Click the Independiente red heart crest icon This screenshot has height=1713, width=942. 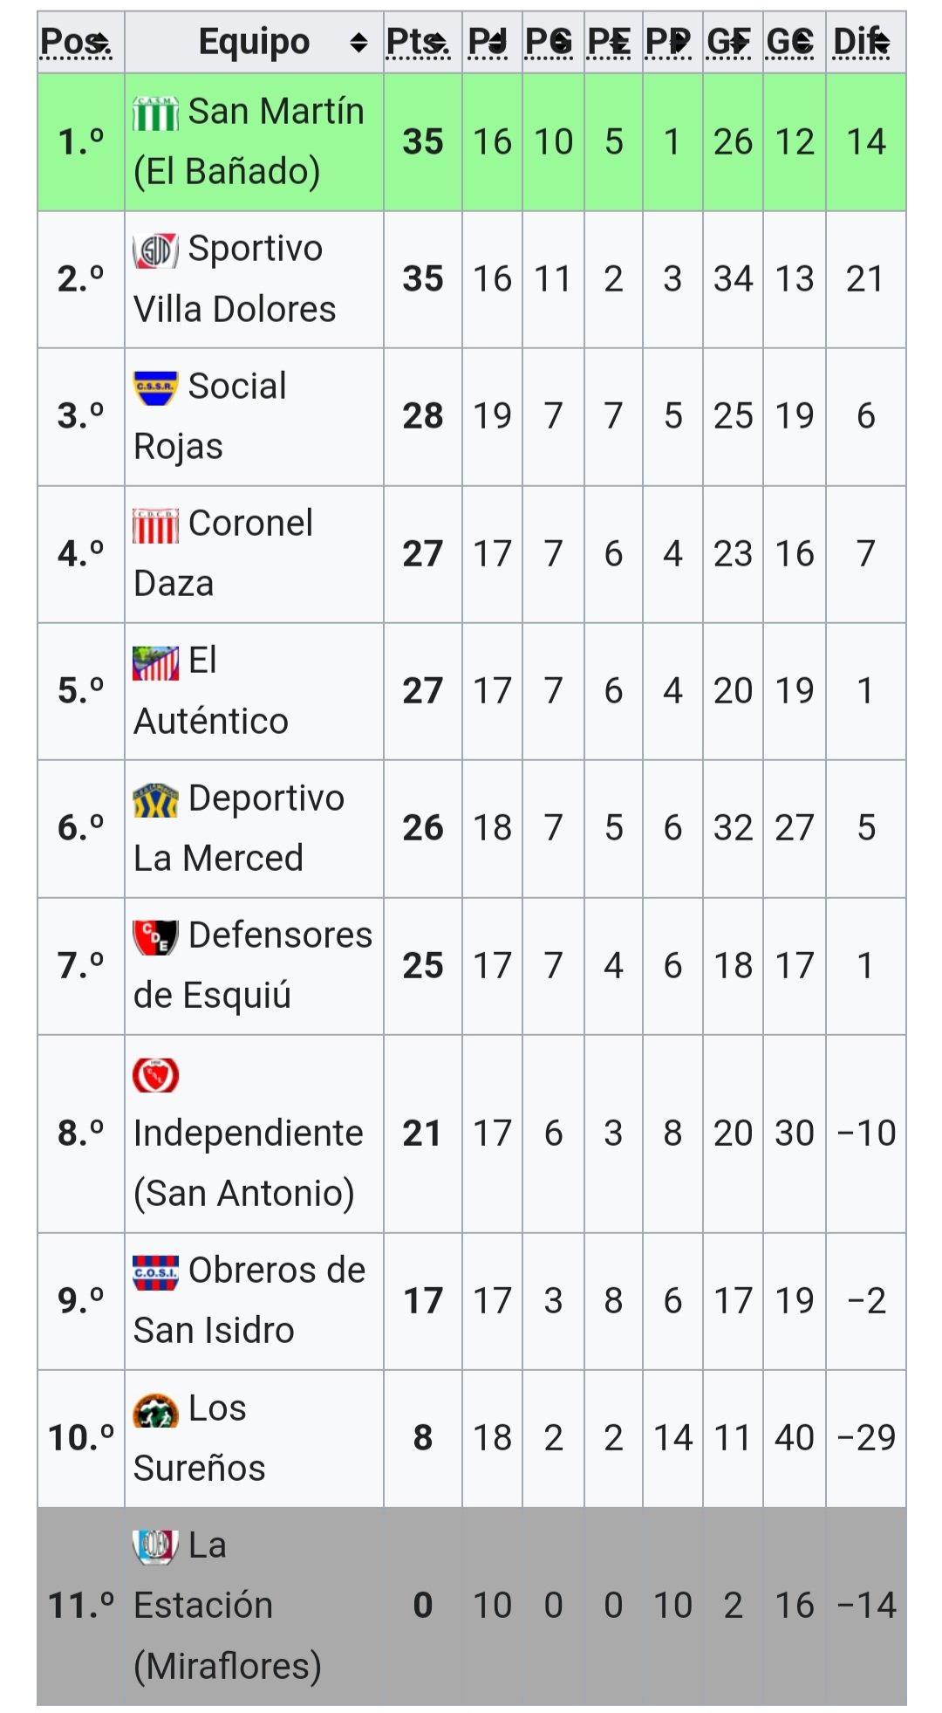[155, 1074]
